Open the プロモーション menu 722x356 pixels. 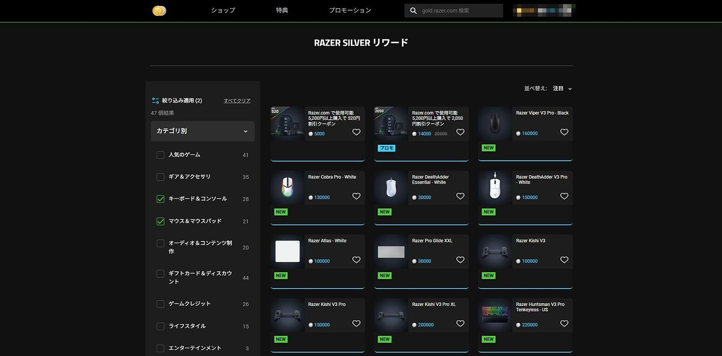pyautogui.click(x=350, y=11)
